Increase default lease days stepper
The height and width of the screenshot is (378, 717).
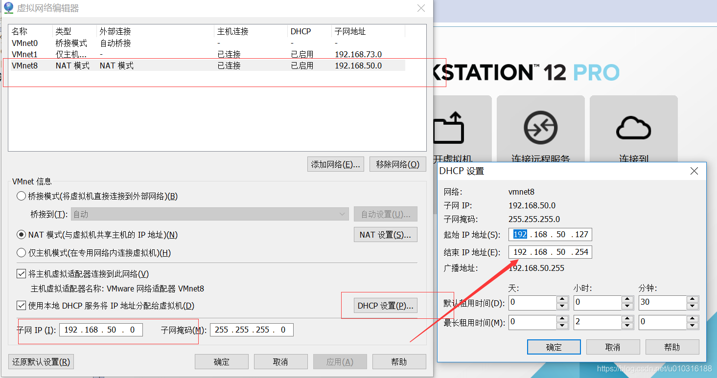[x=562, y=299]
